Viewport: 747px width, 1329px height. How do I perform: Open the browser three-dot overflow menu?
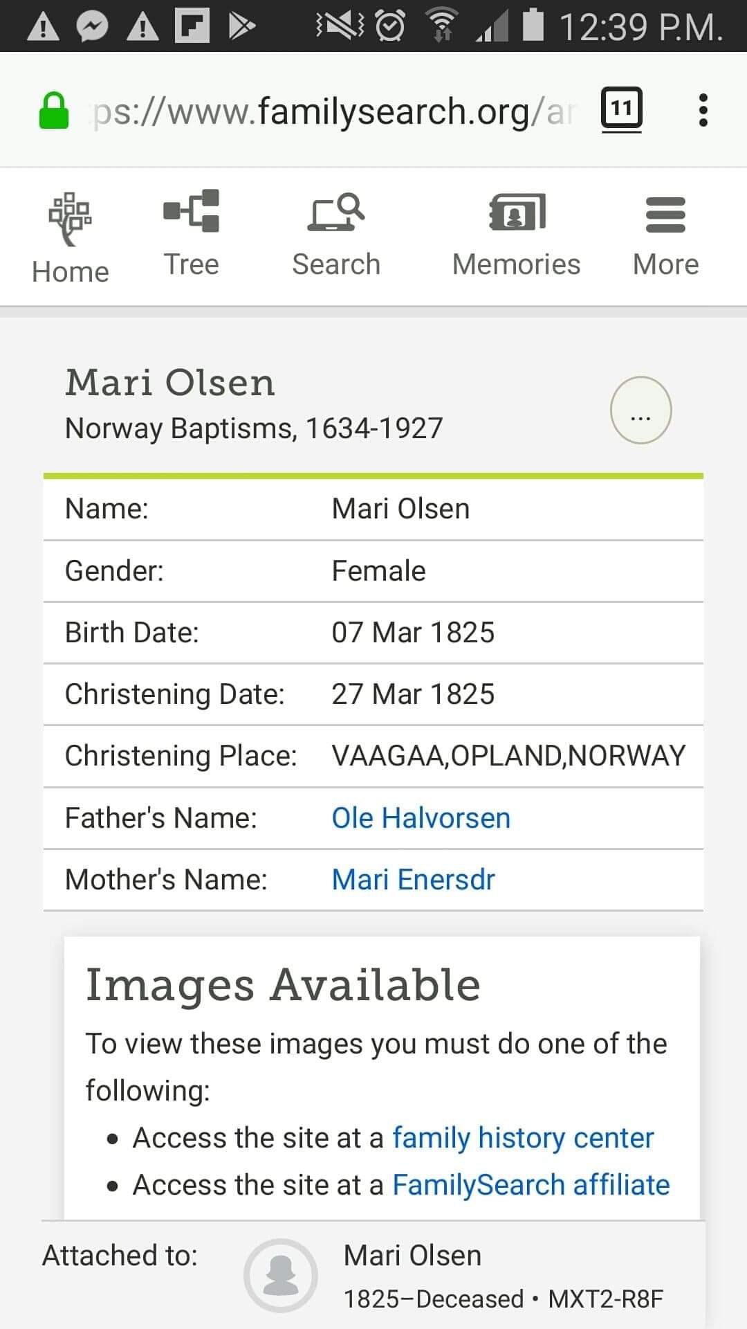[x=703, y=110]
